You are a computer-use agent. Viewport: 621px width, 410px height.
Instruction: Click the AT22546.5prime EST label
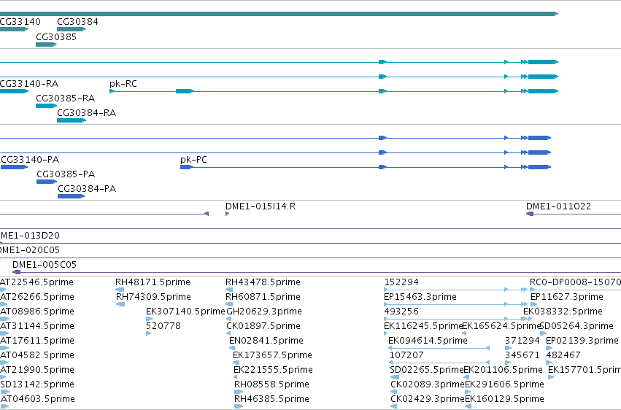tap(36, 282)
